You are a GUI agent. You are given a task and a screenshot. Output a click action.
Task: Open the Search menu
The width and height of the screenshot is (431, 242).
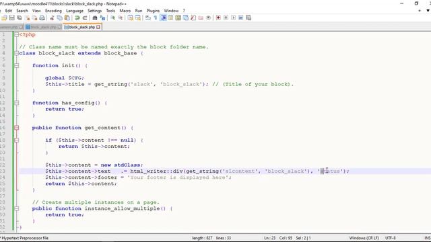coord(22,11)
